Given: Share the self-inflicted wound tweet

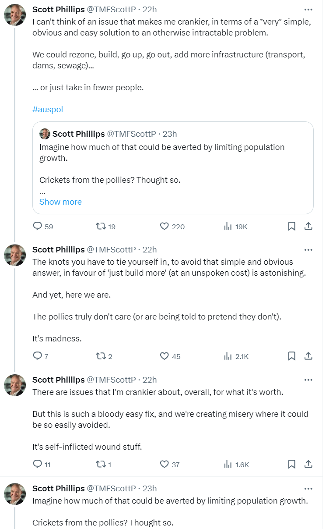Looking at the screenshot, I should 308,464.
